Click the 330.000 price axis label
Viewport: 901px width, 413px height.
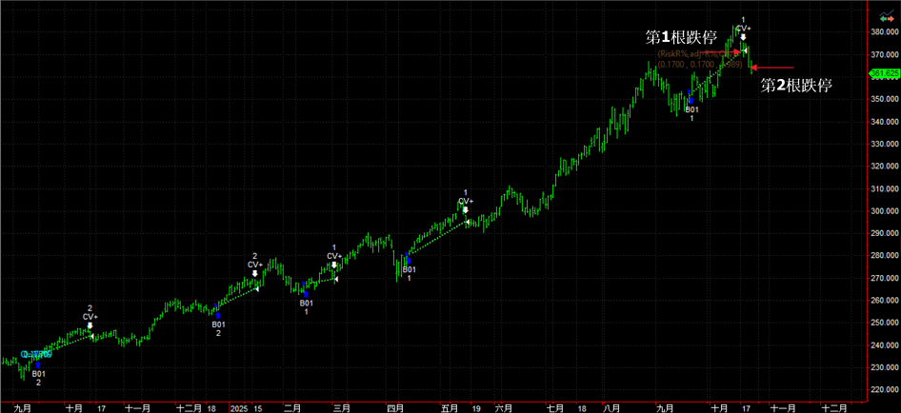(885, 145)
